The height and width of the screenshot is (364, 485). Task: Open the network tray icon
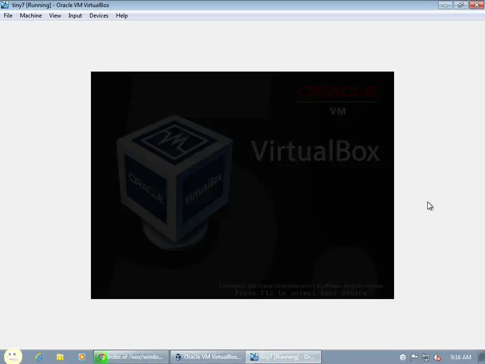point(426,357)
